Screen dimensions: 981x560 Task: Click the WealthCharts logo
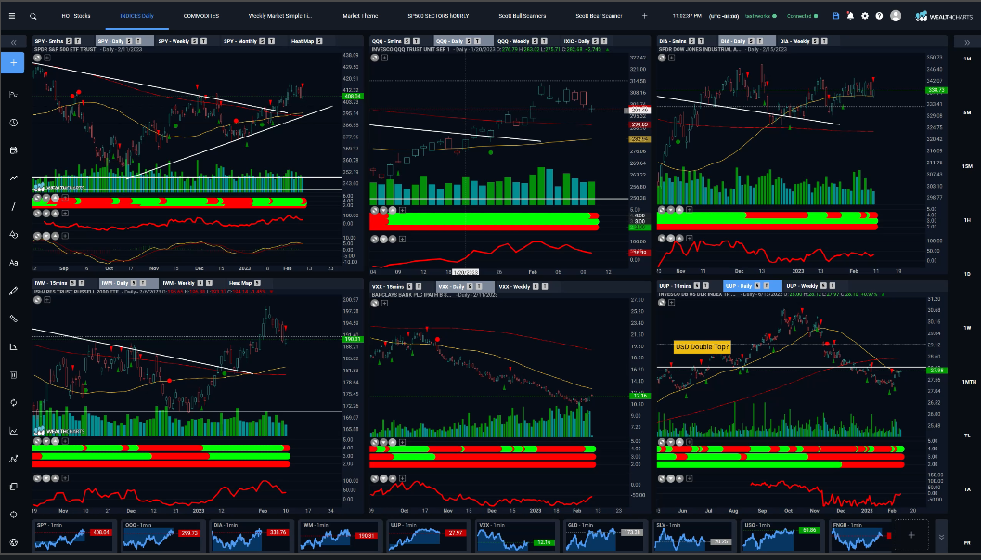click(x=945, y=17)
